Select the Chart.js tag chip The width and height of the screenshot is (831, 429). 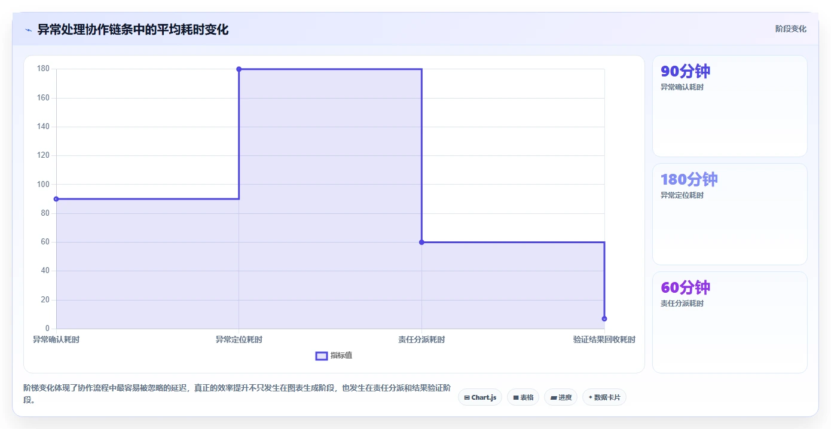[479, 397]
